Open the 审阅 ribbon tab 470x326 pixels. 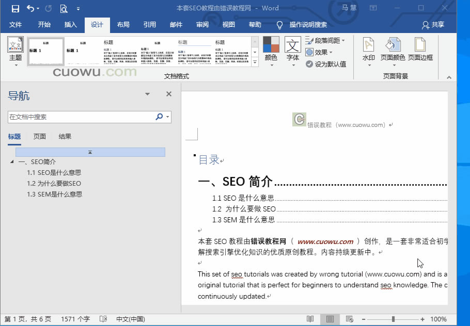tap(202, 25)
